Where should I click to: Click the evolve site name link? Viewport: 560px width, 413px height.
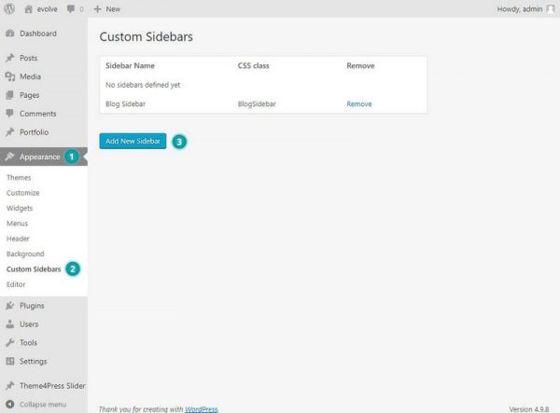48,9
